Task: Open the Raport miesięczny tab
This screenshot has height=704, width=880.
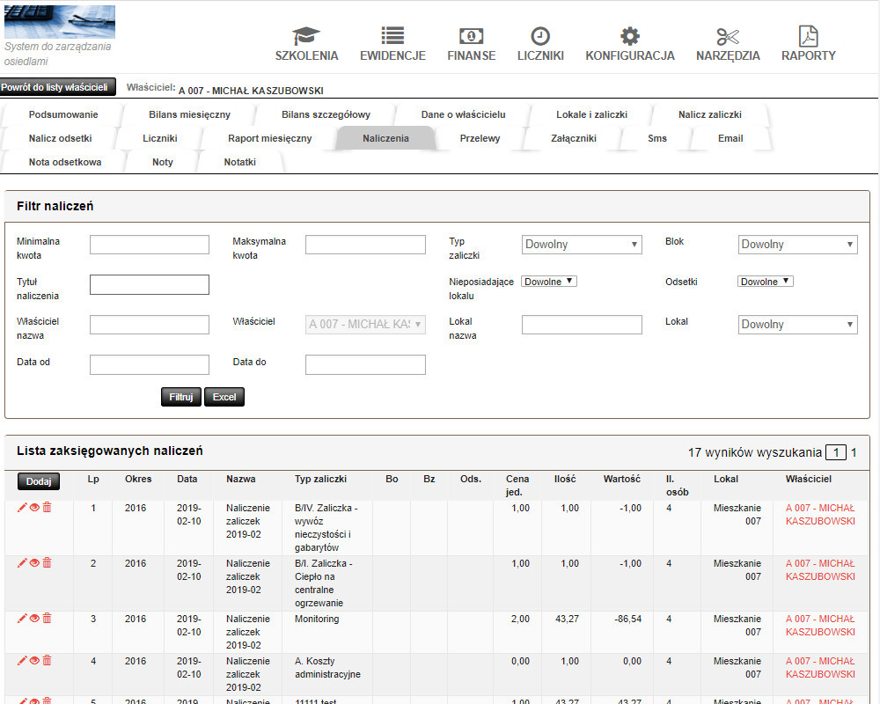Action: [x=270, y=138]
